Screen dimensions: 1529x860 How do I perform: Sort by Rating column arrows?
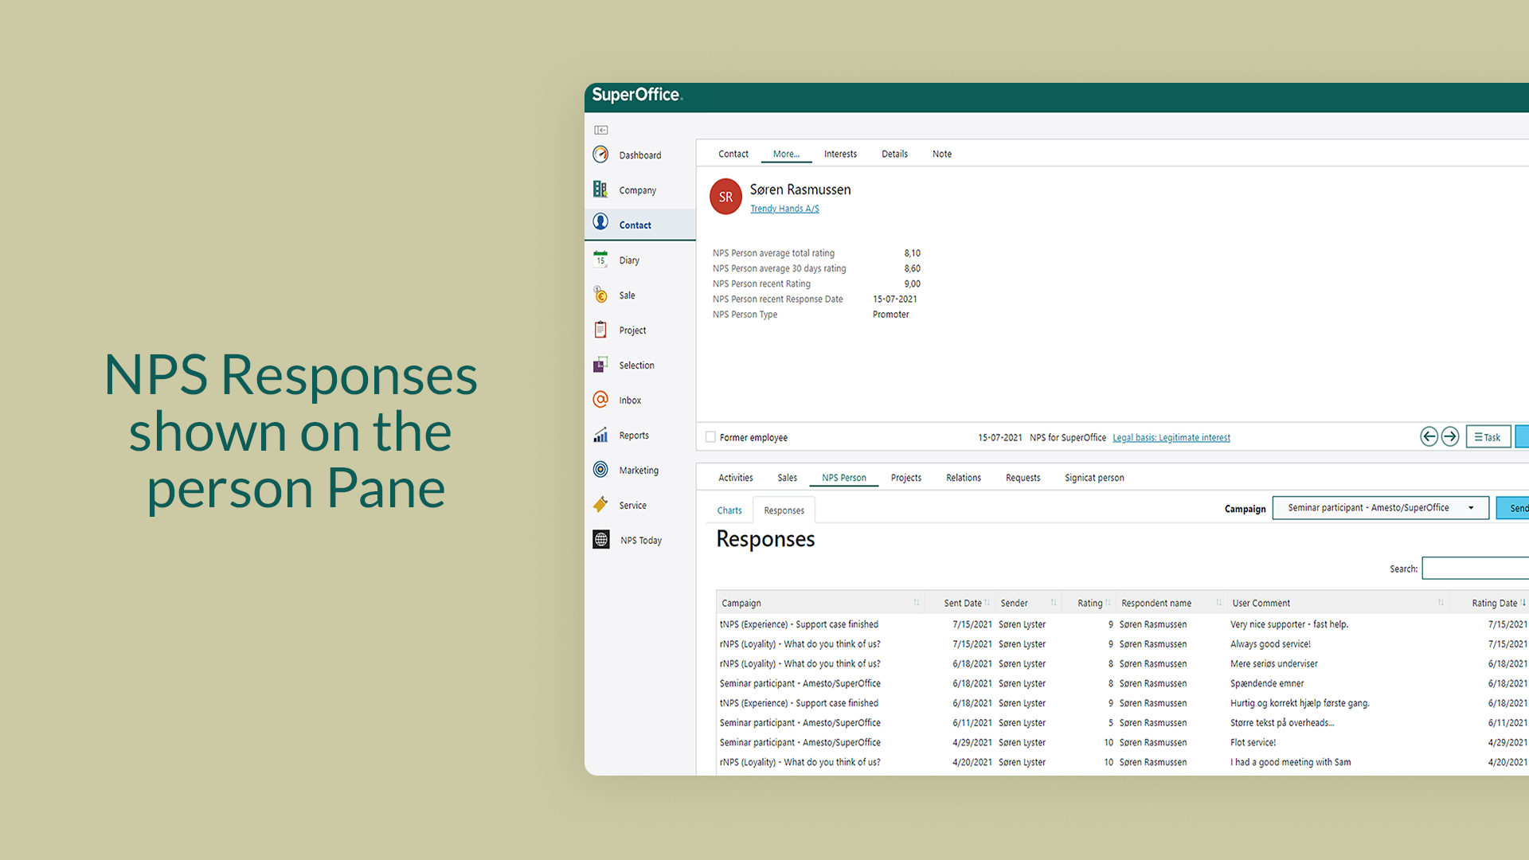pos(1109,603)
